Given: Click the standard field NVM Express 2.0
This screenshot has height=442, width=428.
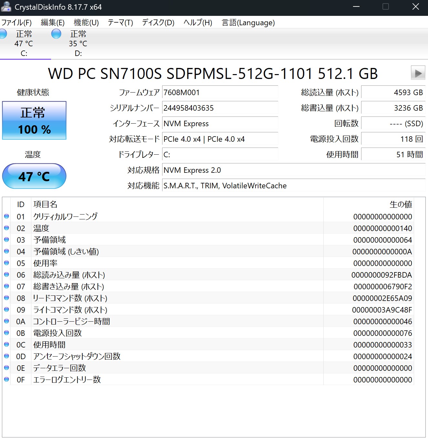Looking at the screenshot, I should 294,170.
